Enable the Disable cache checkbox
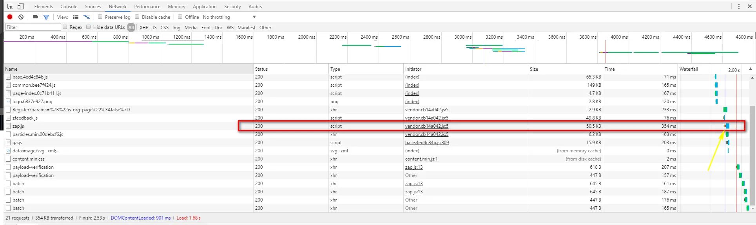 137,17
